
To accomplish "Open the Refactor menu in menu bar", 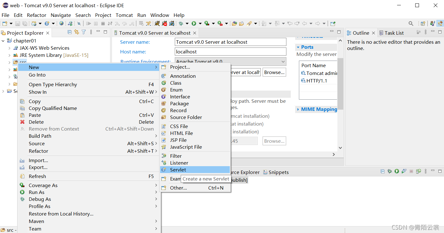I will [x=37, y=15].
